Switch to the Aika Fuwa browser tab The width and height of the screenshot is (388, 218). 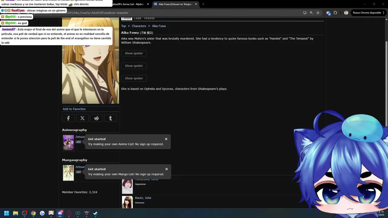176,4
